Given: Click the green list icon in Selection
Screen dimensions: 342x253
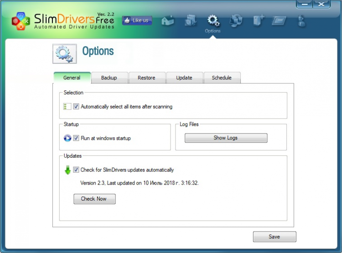Looking at the screenshot, I should coord(67,106).
